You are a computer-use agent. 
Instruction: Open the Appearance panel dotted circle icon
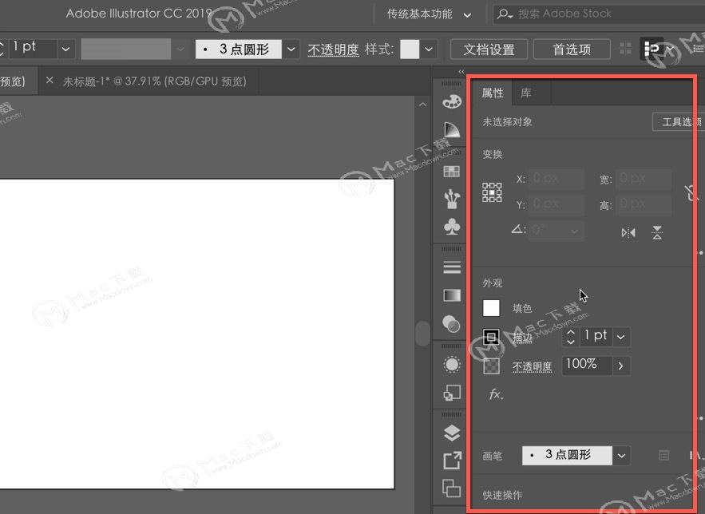(x=452, y=365)
